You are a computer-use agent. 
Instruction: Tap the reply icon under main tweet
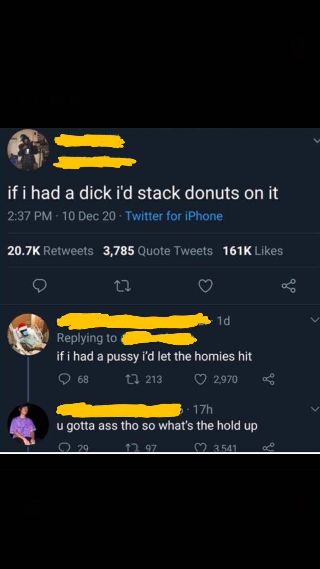point(39,286)
